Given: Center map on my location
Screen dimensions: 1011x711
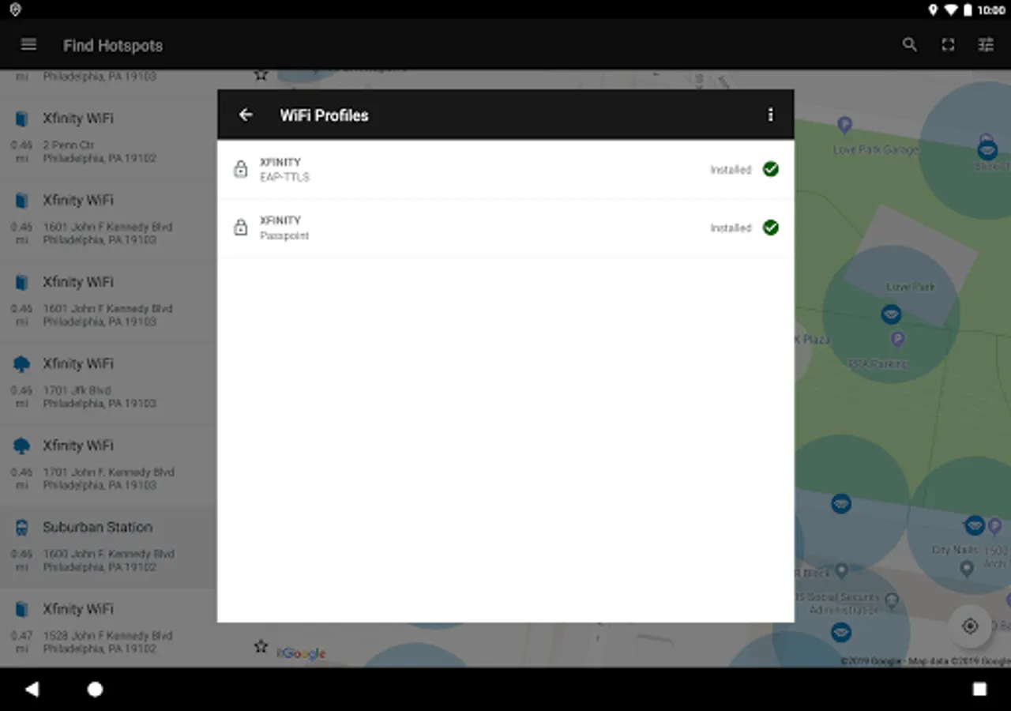Looking at the screenshot, I should tap(970, 626).
